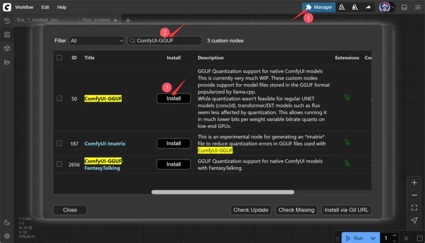Install ComfyUI-Imatrix node
Image resolution: width=425 pixels, height=243 pixels.
tap(173, 143)
